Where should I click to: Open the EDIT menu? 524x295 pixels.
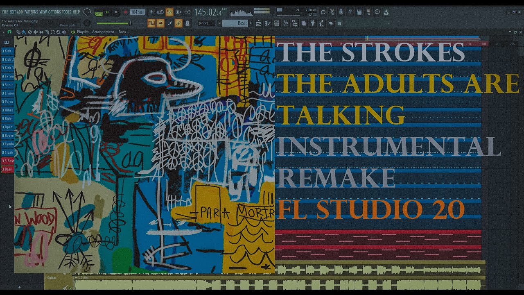pos(13,12)
